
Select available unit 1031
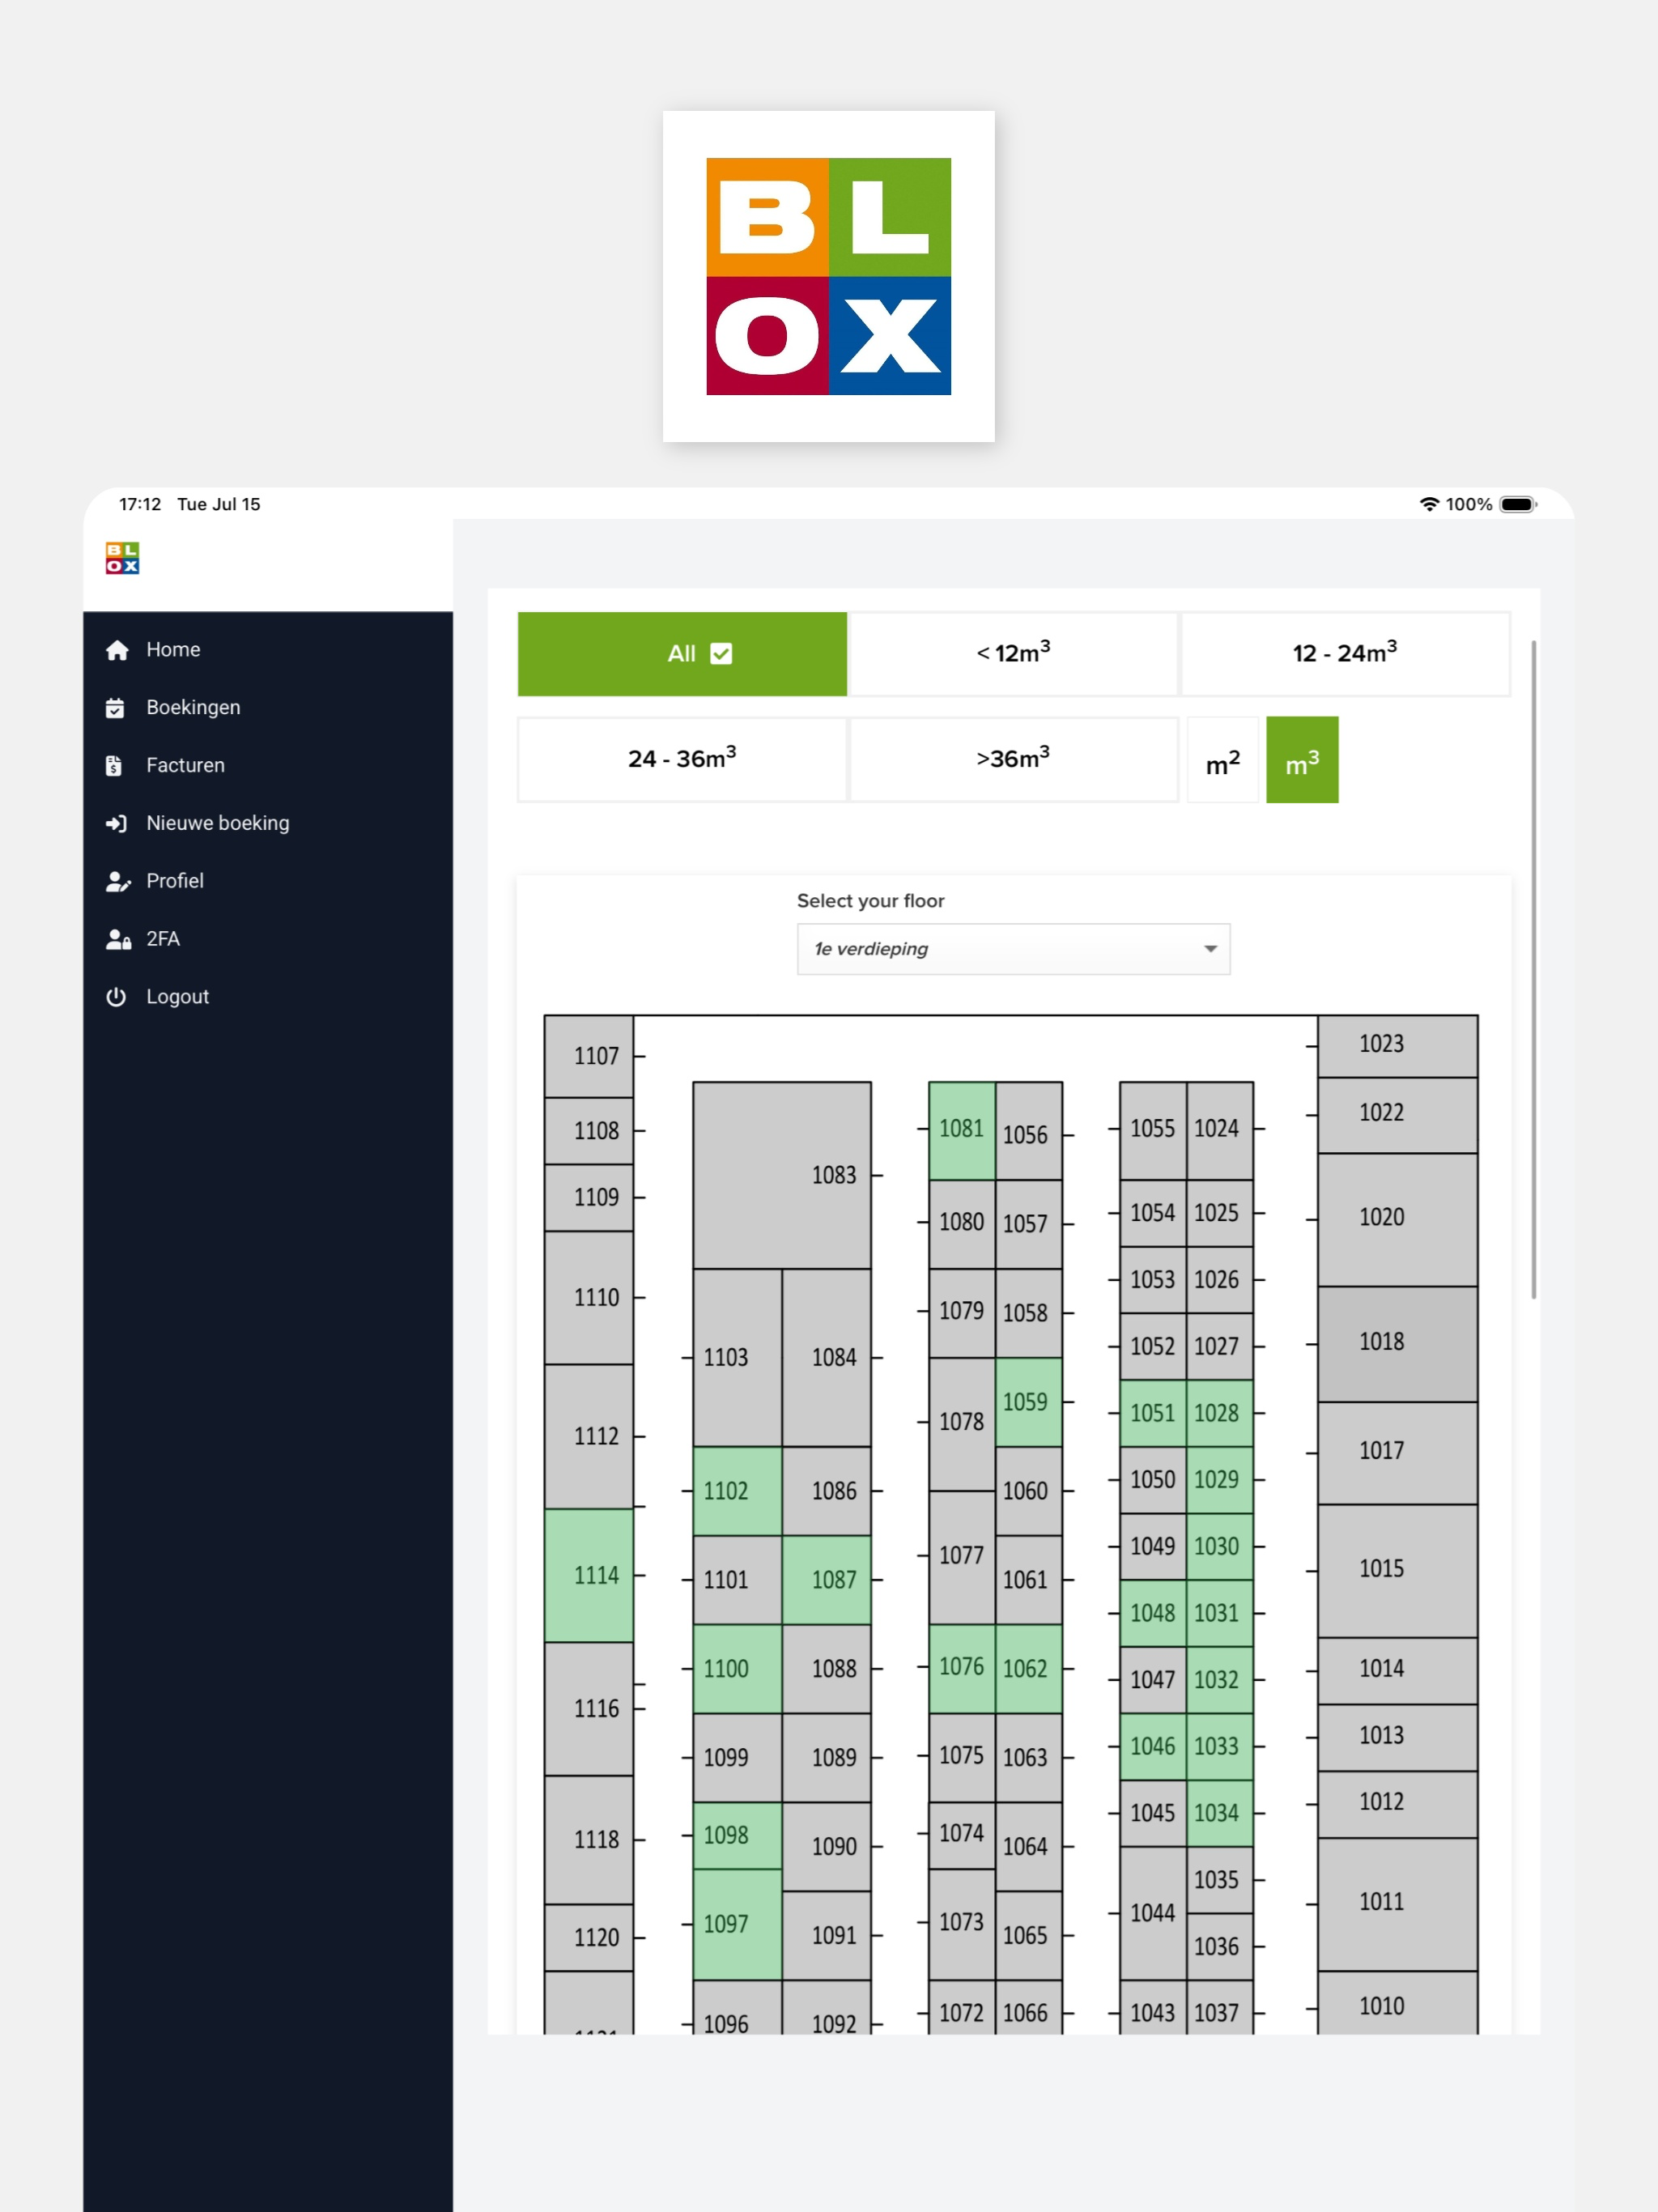point(1220,1613)
